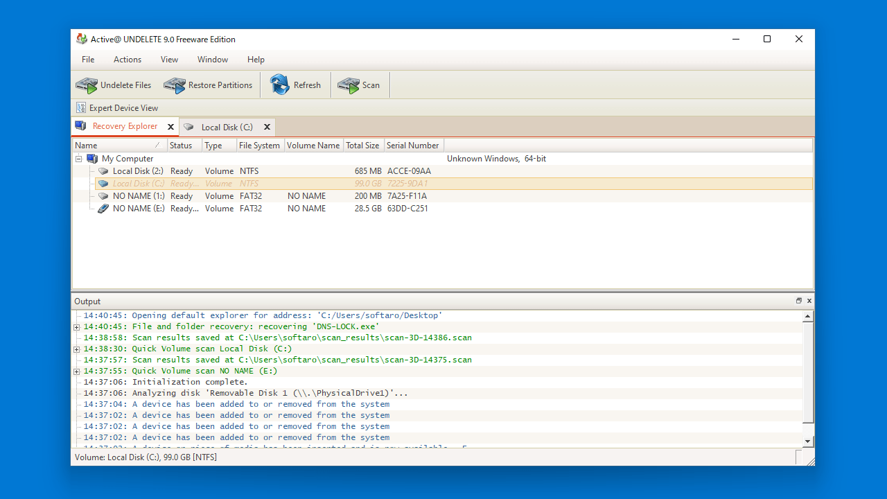Close the Local Disk (C:) tab
This screenshot has height=499, width=887.
point(267,128)
